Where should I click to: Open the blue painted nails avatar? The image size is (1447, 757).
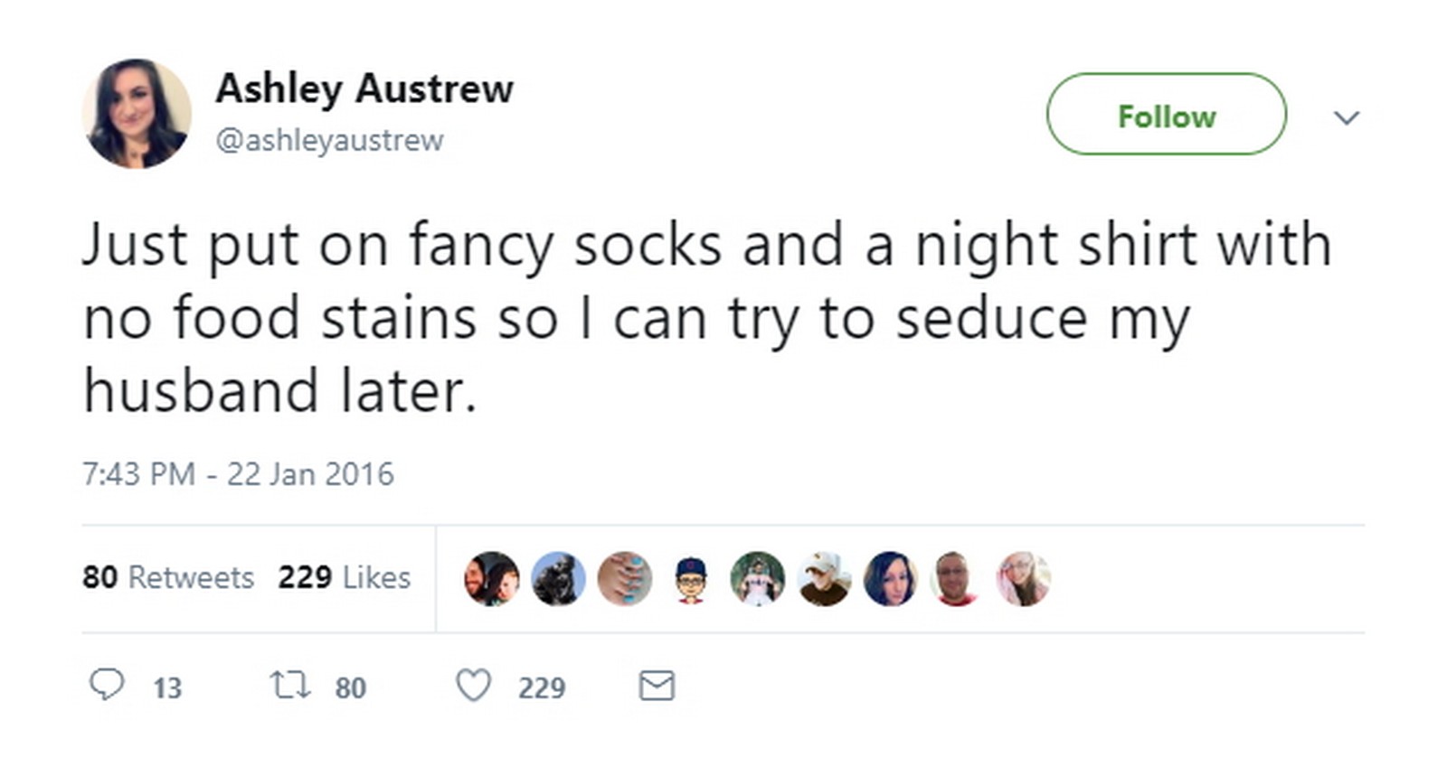coord(625,578)
